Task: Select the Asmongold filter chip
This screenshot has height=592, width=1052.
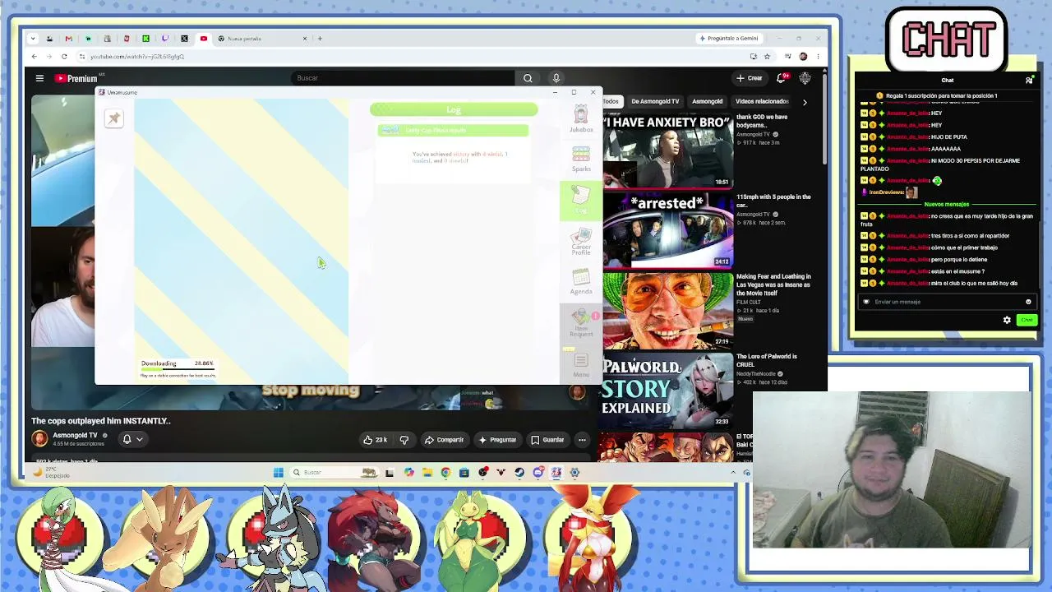Action: pyautogui.click(x=707, y=101)
